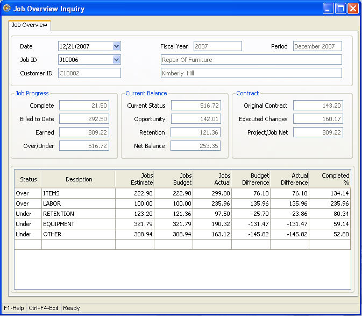Click the Status column header
This screenshot has width=362, height=316.
pyautogui.click(x=28, y=179)
